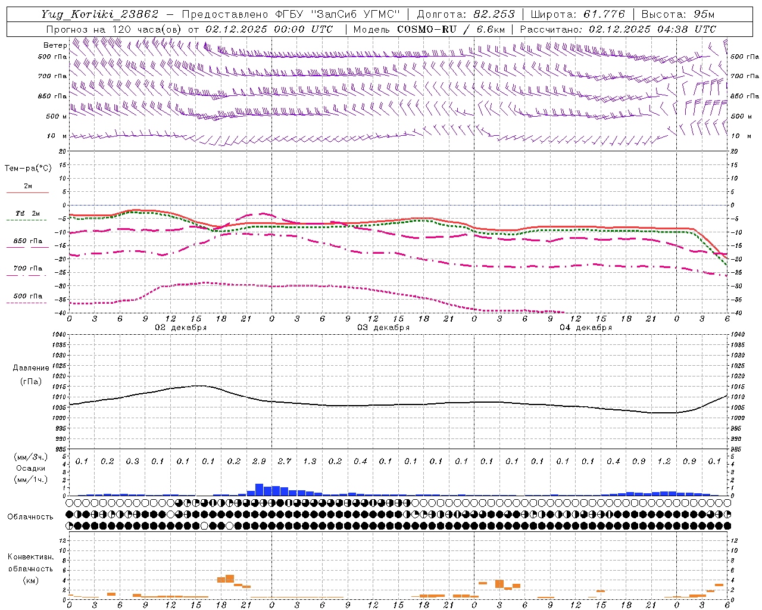Click the 2.7 precipitation value
Viewport: 762px width, 610px height.
click(285, 461)
